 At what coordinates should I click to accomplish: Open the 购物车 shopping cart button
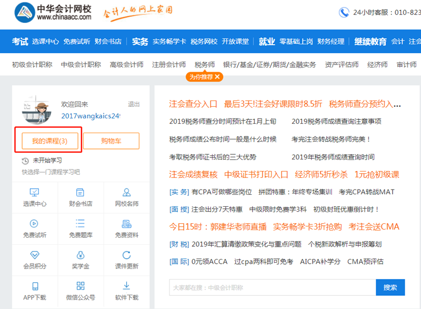pos(111,141)
